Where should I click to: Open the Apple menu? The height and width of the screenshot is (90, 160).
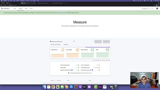[2, 1]
